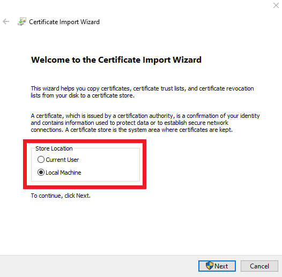The width and height of the screenshot is (282, 277).
Task: Click the 'Certificate Import Wizard' title text
Action: point(64,22)
